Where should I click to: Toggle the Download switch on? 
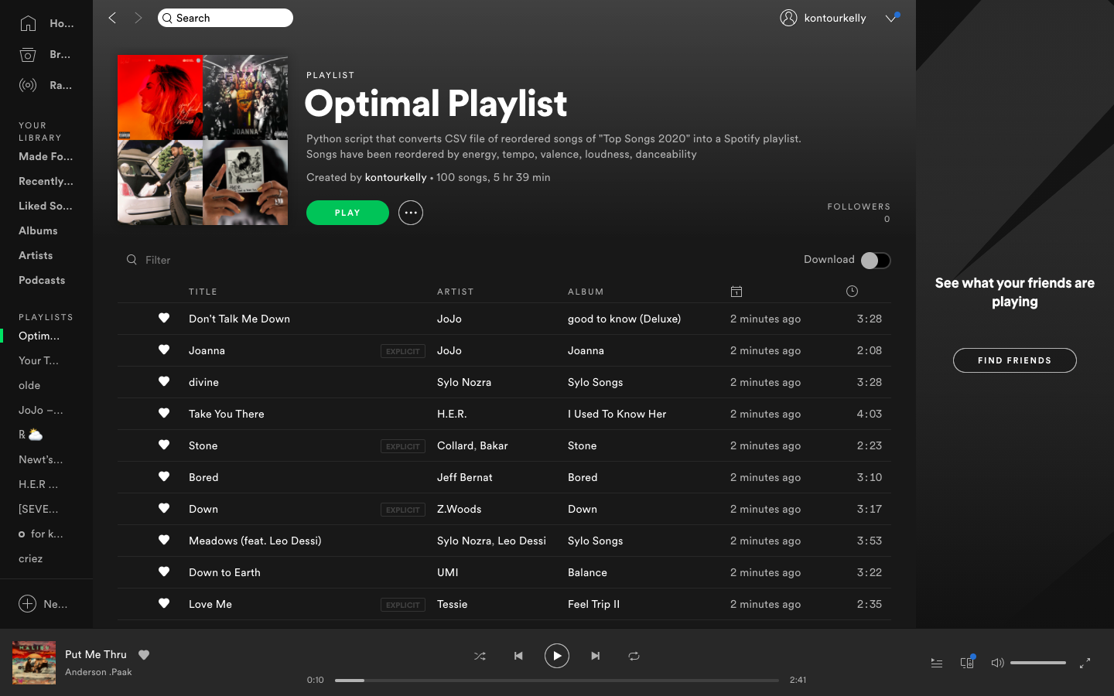click(x=875, y=261)
